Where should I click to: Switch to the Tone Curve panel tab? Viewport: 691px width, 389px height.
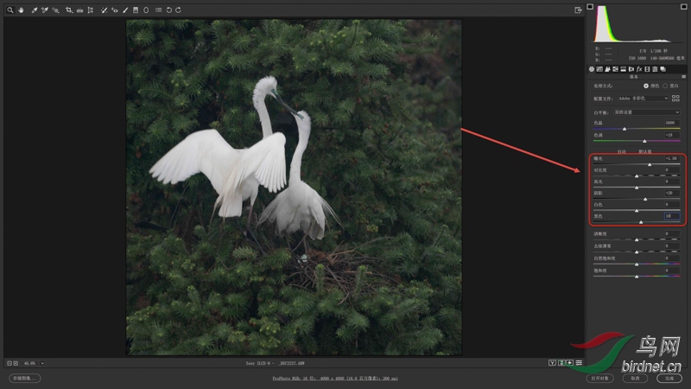tap(599, 68)
